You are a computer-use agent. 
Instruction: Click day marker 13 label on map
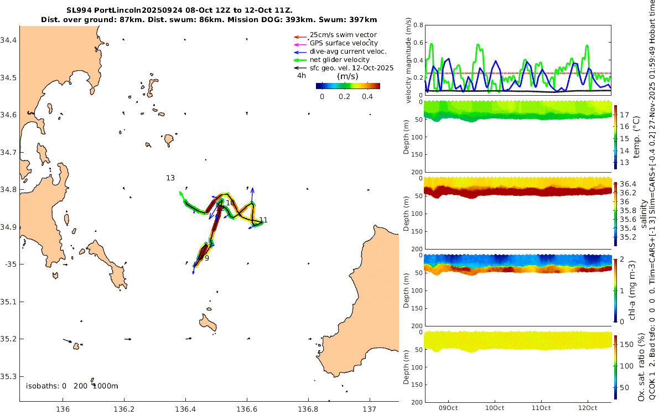[x=170, y=178]
